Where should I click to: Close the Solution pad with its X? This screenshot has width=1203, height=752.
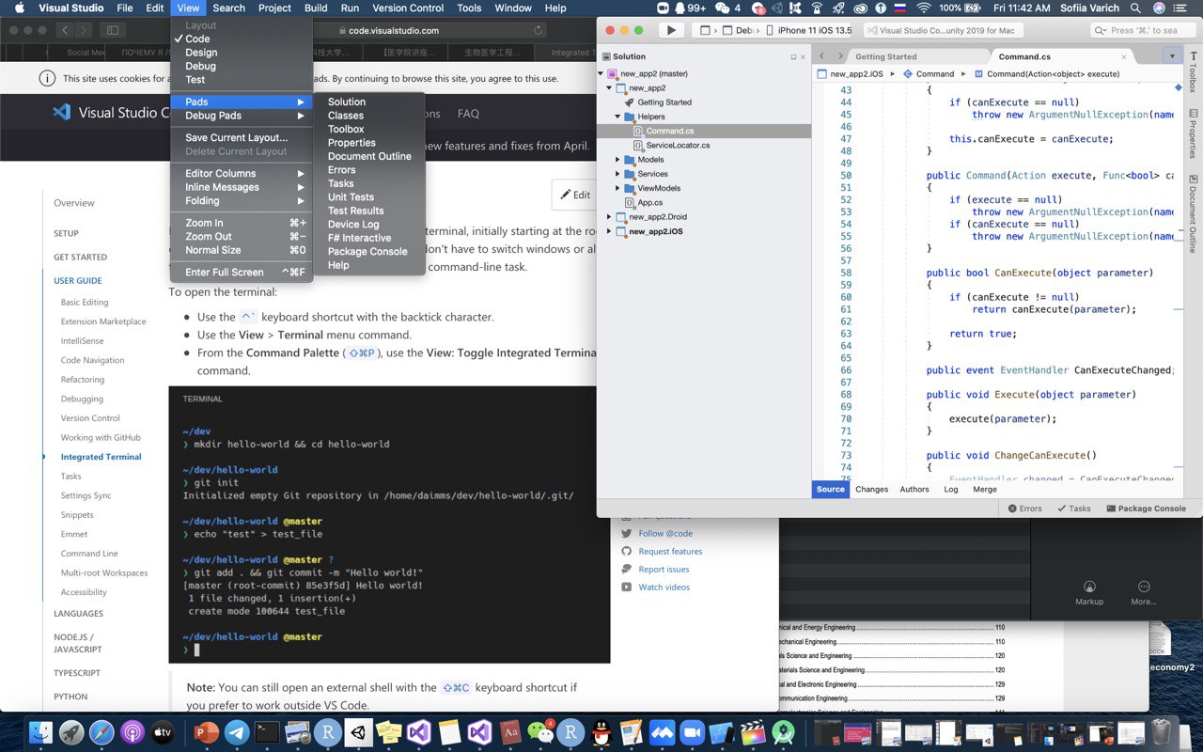tap(805, 56)
